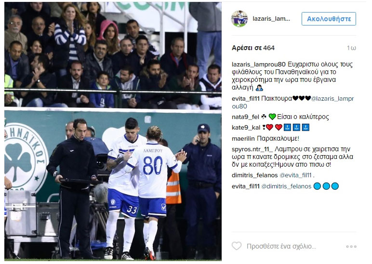Viewport: 372px width, 264px height.
Task: Click the football match post photo
Action: tap(113, 132)
